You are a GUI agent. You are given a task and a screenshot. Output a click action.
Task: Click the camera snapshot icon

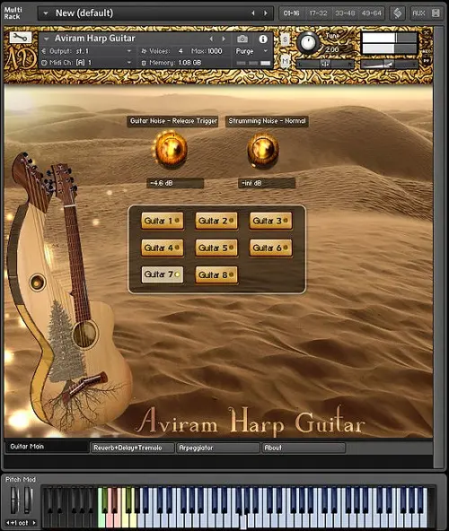[242, 39]
